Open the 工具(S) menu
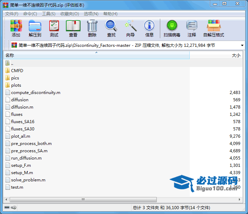Viewport: 248px width, 214px height. (x=49, y=14)
